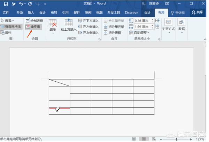Click the Save icon in quick access toolbar
Image resolution: width=209 pixels, height=142 pixels.
(x=6, y=4)
